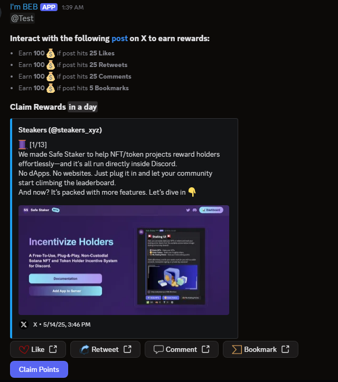338x382 pixels.
Task: Open the I'm BEB username
Action: 24,7
